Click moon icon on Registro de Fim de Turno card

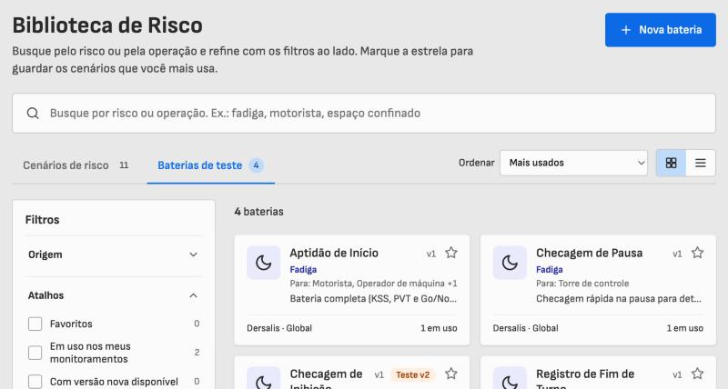pos(510,379)
